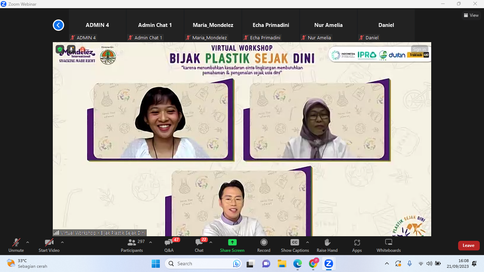Screen dimensions: 484x272
Task: Unmute the microphone in Zoom toolbar
Action: click(x=16, y=245)
